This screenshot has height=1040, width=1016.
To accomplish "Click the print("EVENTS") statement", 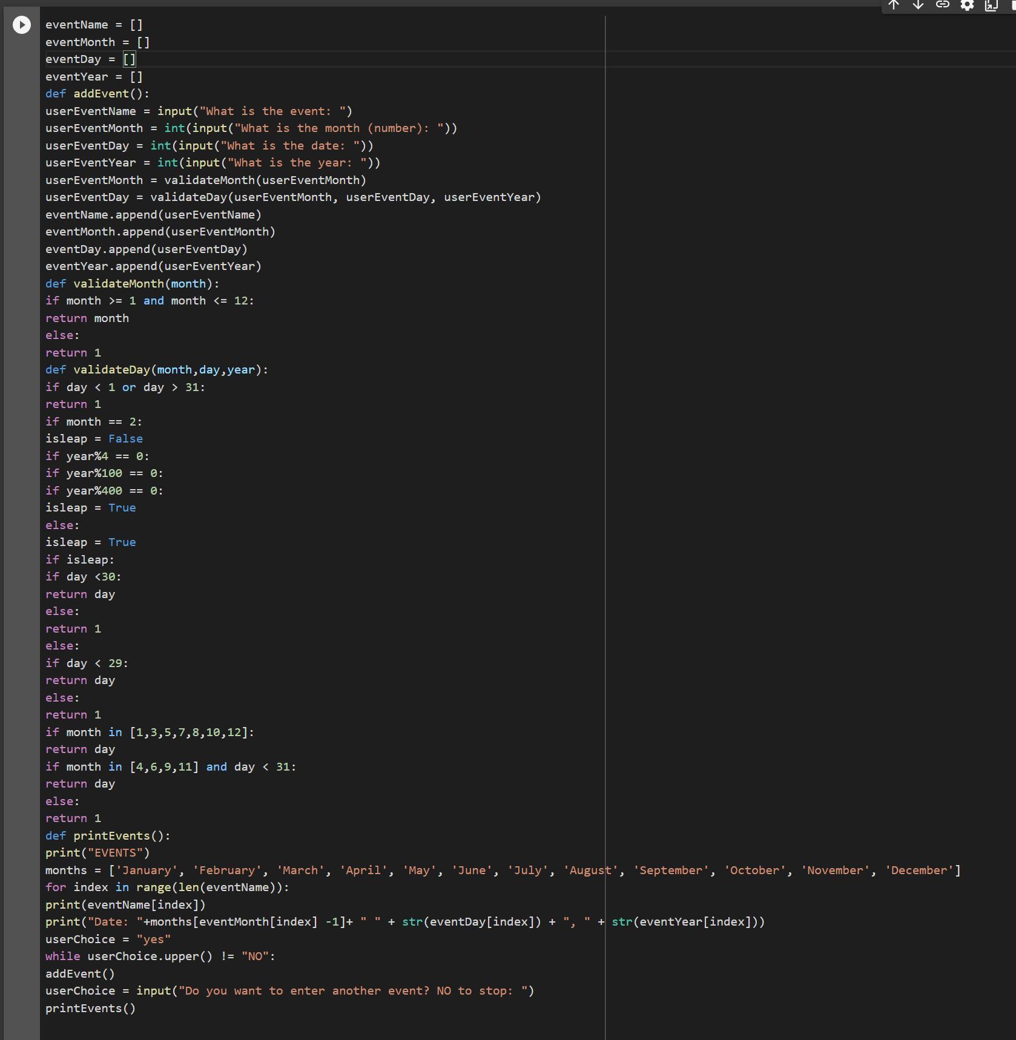I will pos(97,853).
